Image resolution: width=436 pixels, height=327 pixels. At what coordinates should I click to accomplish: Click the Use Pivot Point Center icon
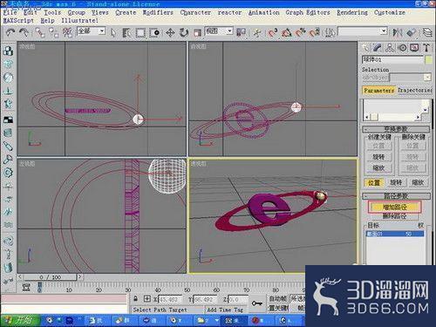[x=241, y=32]
